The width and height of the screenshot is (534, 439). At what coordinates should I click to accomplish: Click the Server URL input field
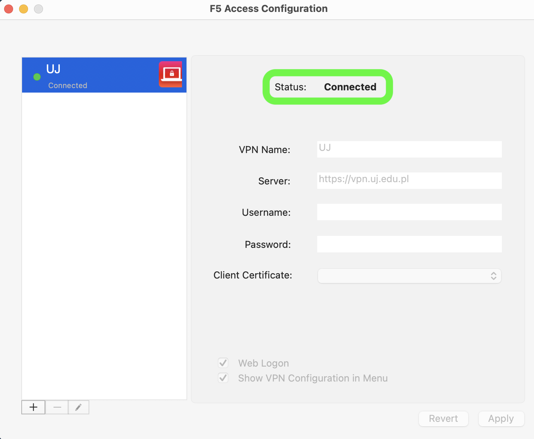click(409, 181)
